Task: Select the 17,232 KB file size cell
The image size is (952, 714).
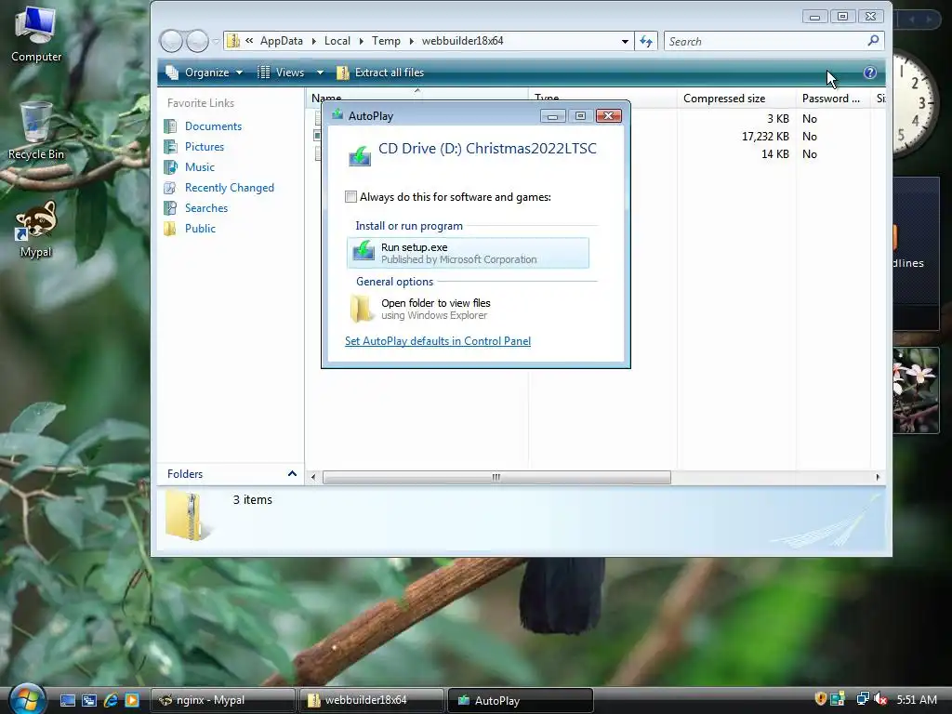Action: pyautogui.click(x=765, y=136)
